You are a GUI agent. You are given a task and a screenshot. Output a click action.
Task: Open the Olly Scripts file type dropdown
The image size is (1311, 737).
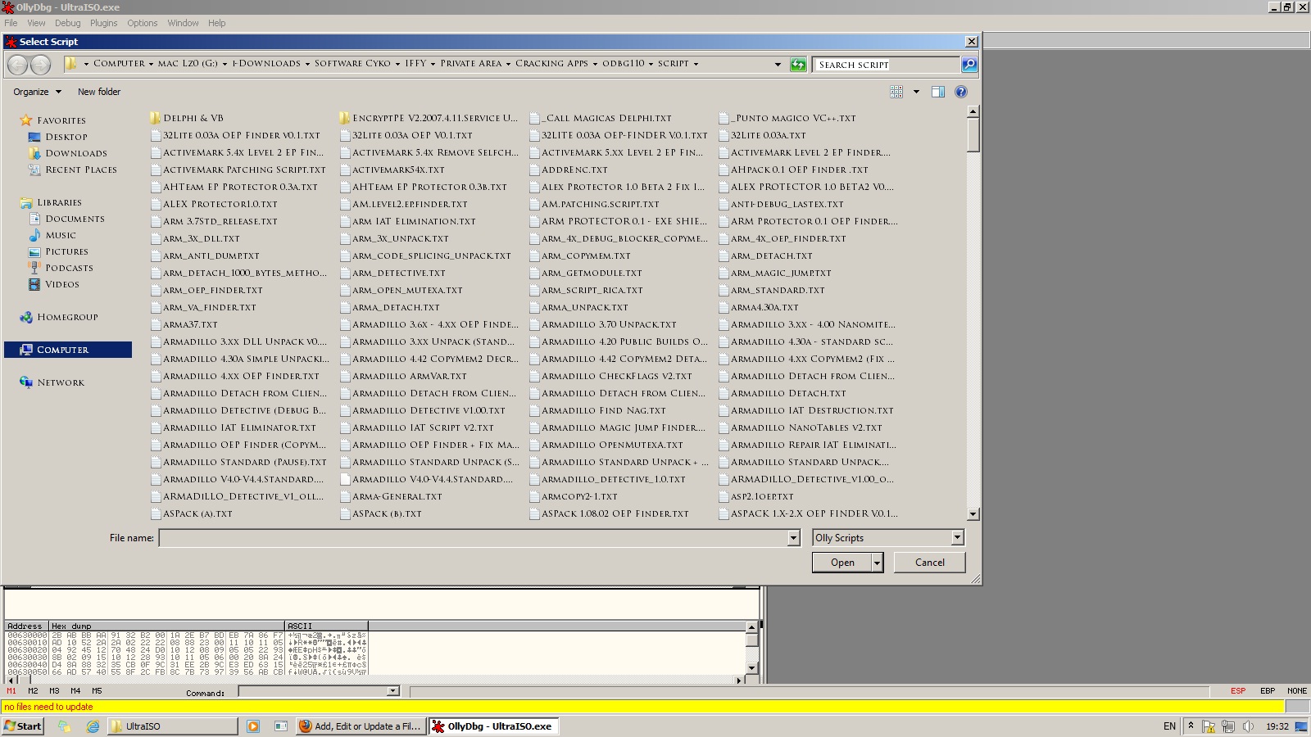(957, 538)
